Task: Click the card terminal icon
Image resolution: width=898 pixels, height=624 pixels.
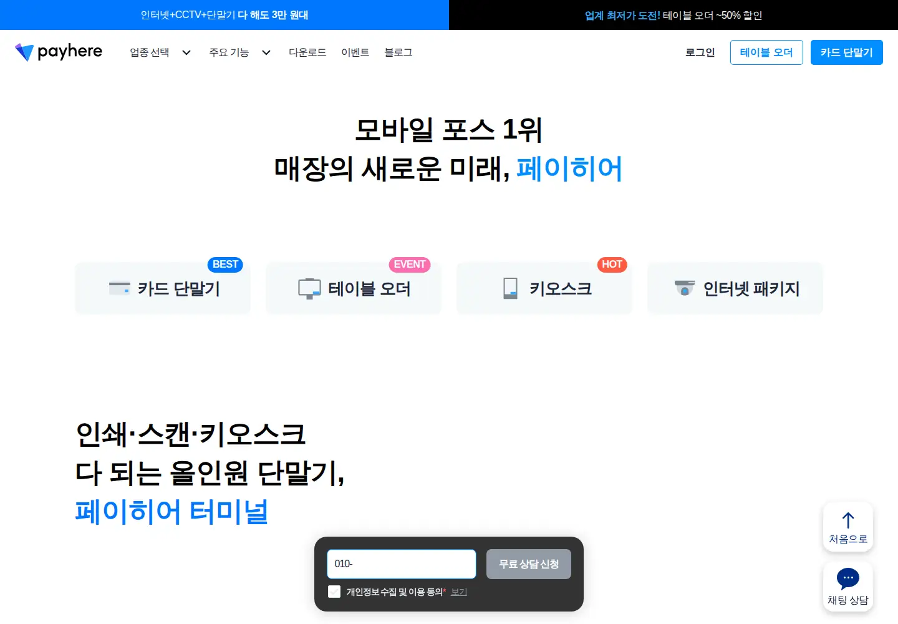Action: point(119,288)
